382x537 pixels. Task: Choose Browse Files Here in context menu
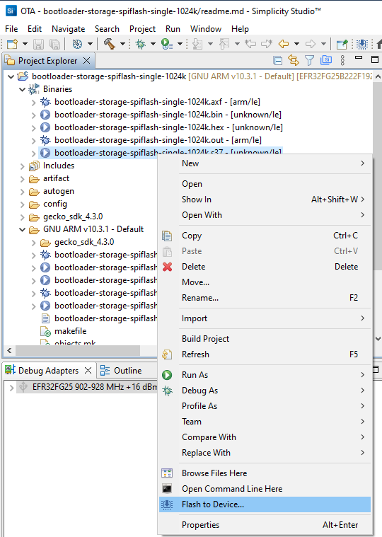click(265, 473)
